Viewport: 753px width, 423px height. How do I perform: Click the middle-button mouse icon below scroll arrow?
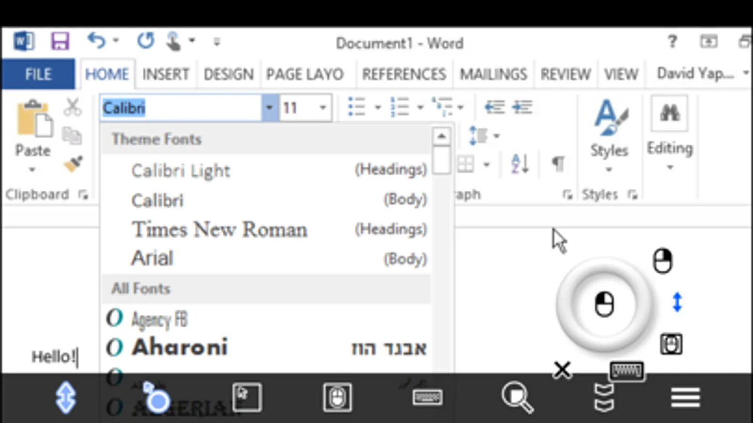click(671, 344)
